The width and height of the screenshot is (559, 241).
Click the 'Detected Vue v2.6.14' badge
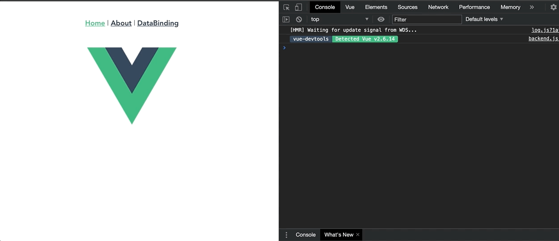365,39
